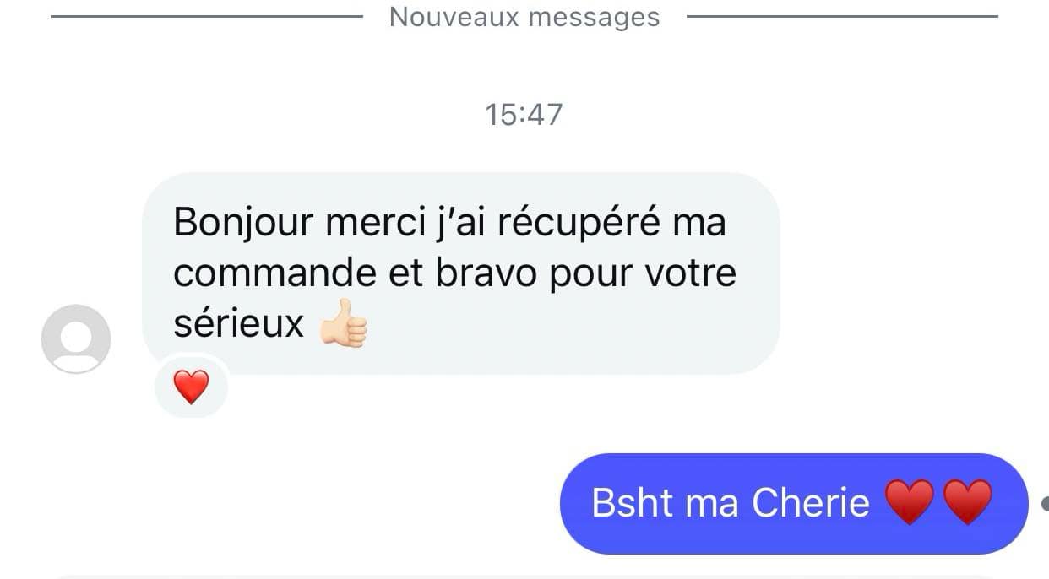Click the divider line left of "Nouveaux messages"
Viewport: 1049px width, 579px height.
207,15
